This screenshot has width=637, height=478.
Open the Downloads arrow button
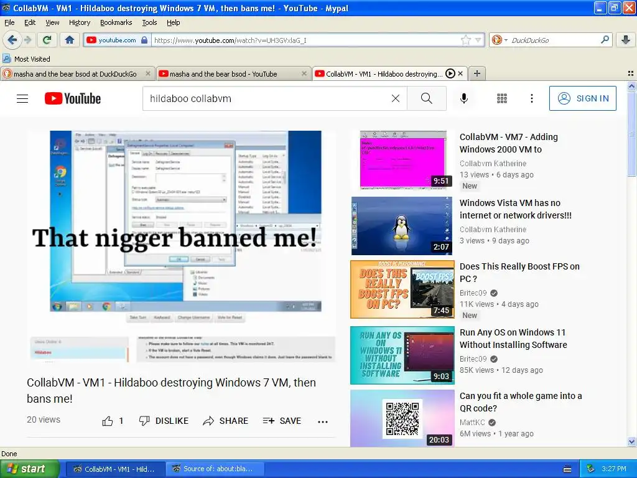[626, 40]
